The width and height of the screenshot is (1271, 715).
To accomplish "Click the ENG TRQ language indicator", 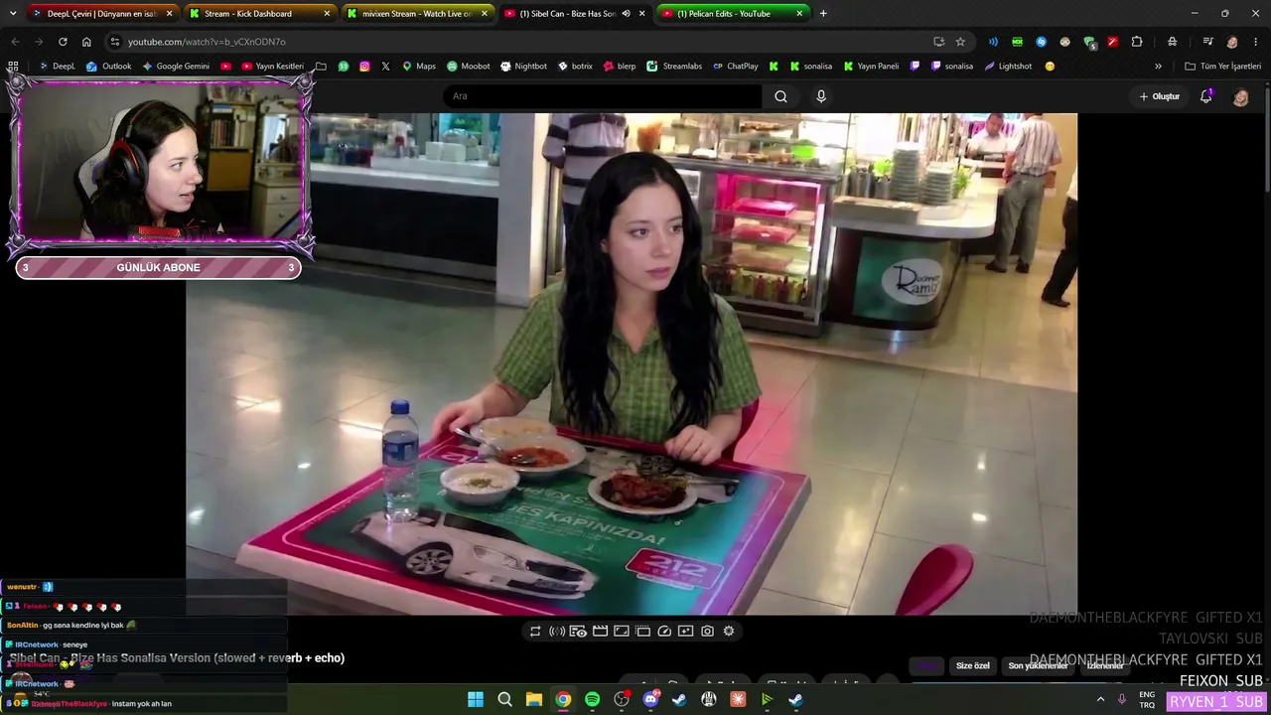I will (1147, 699).
